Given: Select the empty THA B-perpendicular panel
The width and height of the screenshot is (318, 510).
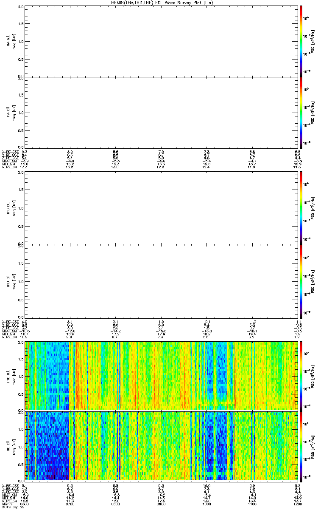Looking at the screenshot, I should pyautogui.click(x=161, y=41).
